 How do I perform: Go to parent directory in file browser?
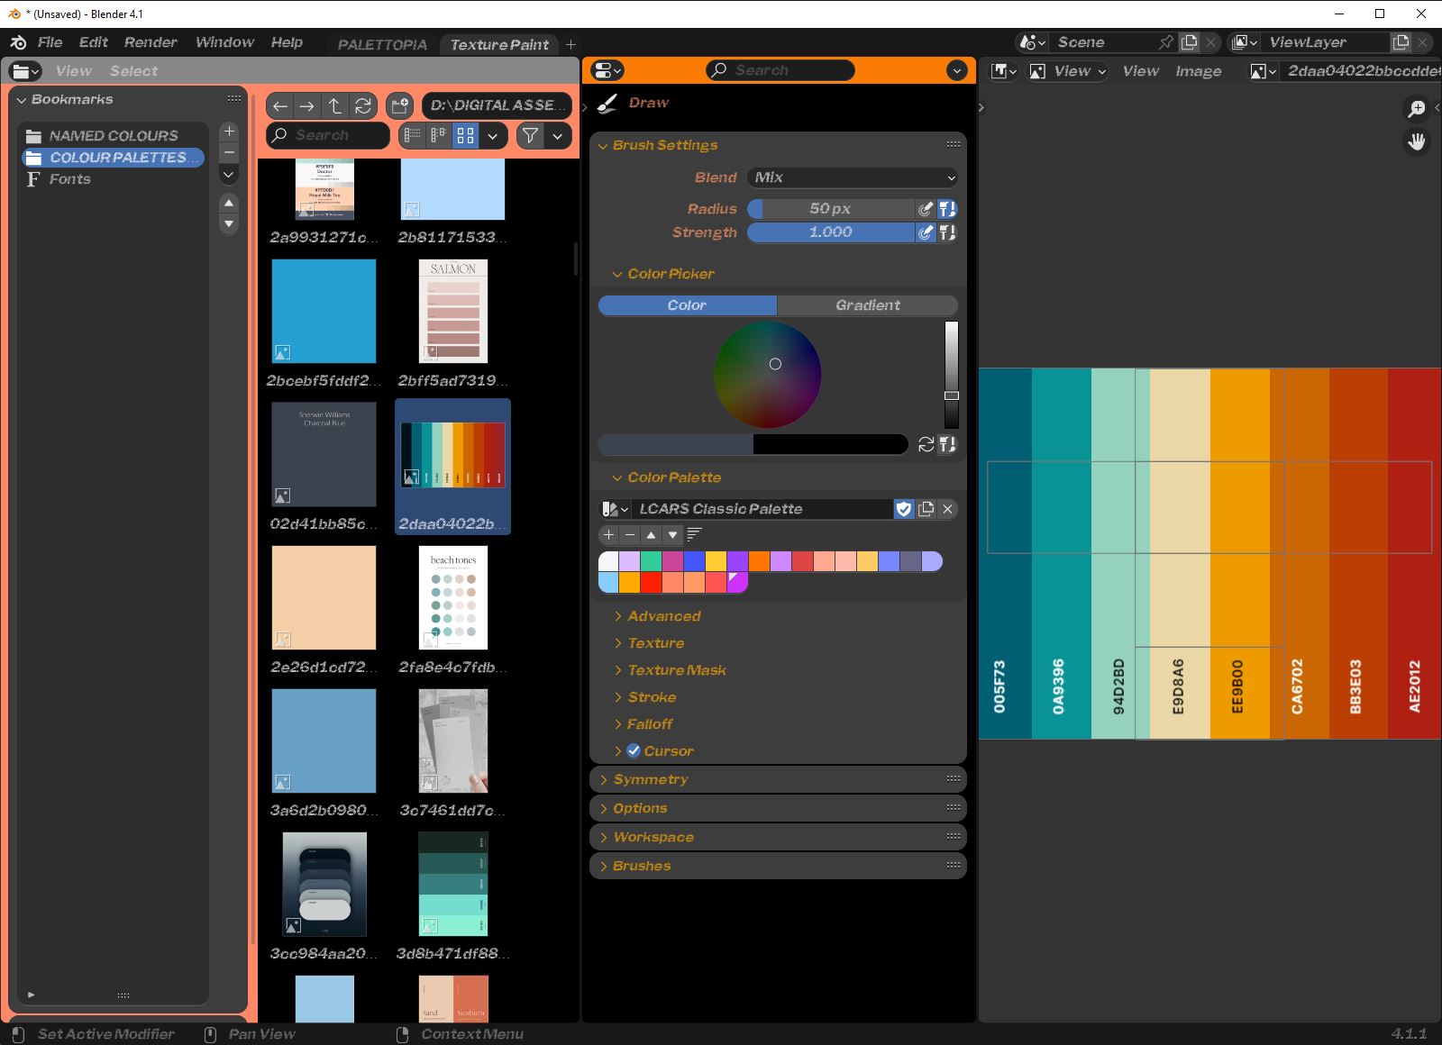[x=335, y=106]
